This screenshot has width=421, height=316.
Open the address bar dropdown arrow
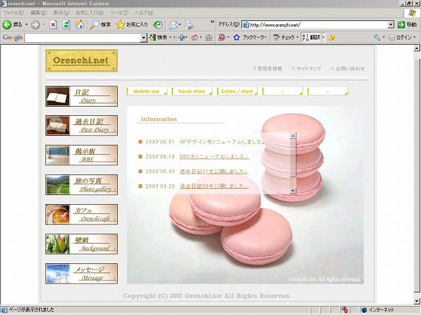(391, 25)
